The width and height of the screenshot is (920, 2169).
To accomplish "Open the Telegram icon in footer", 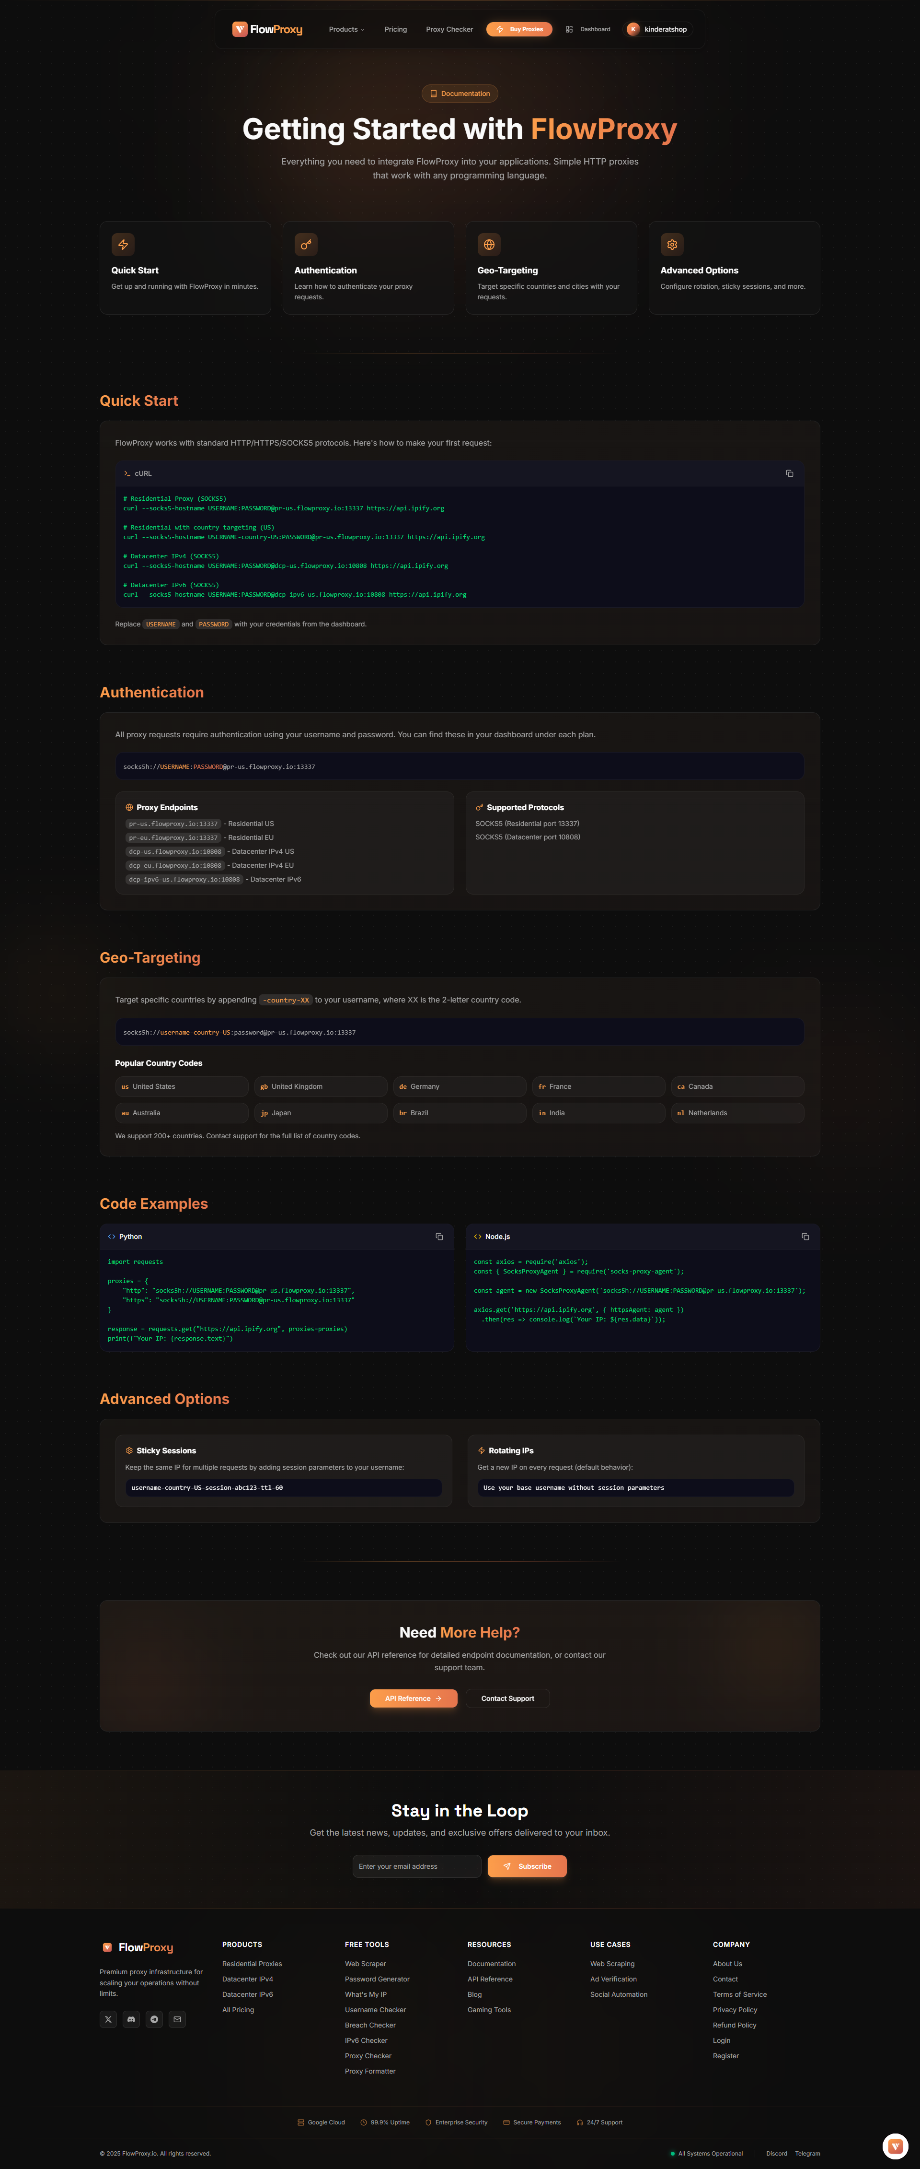I will pos(154,2019).
